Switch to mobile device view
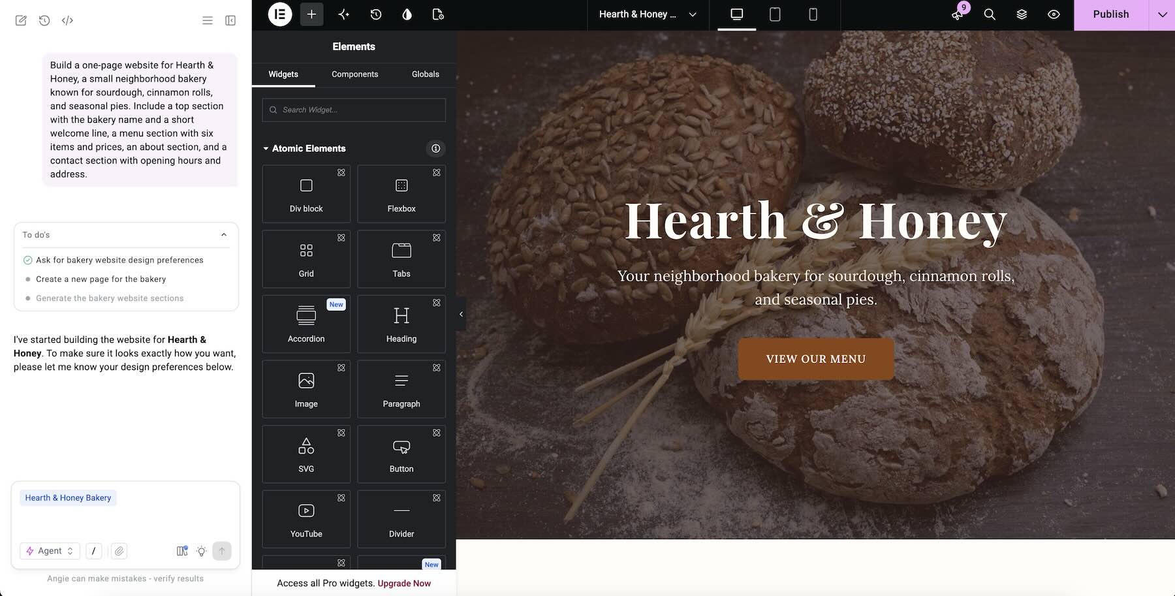The height and width of the screenshot is (596, 1175). (x=813, y=14)
